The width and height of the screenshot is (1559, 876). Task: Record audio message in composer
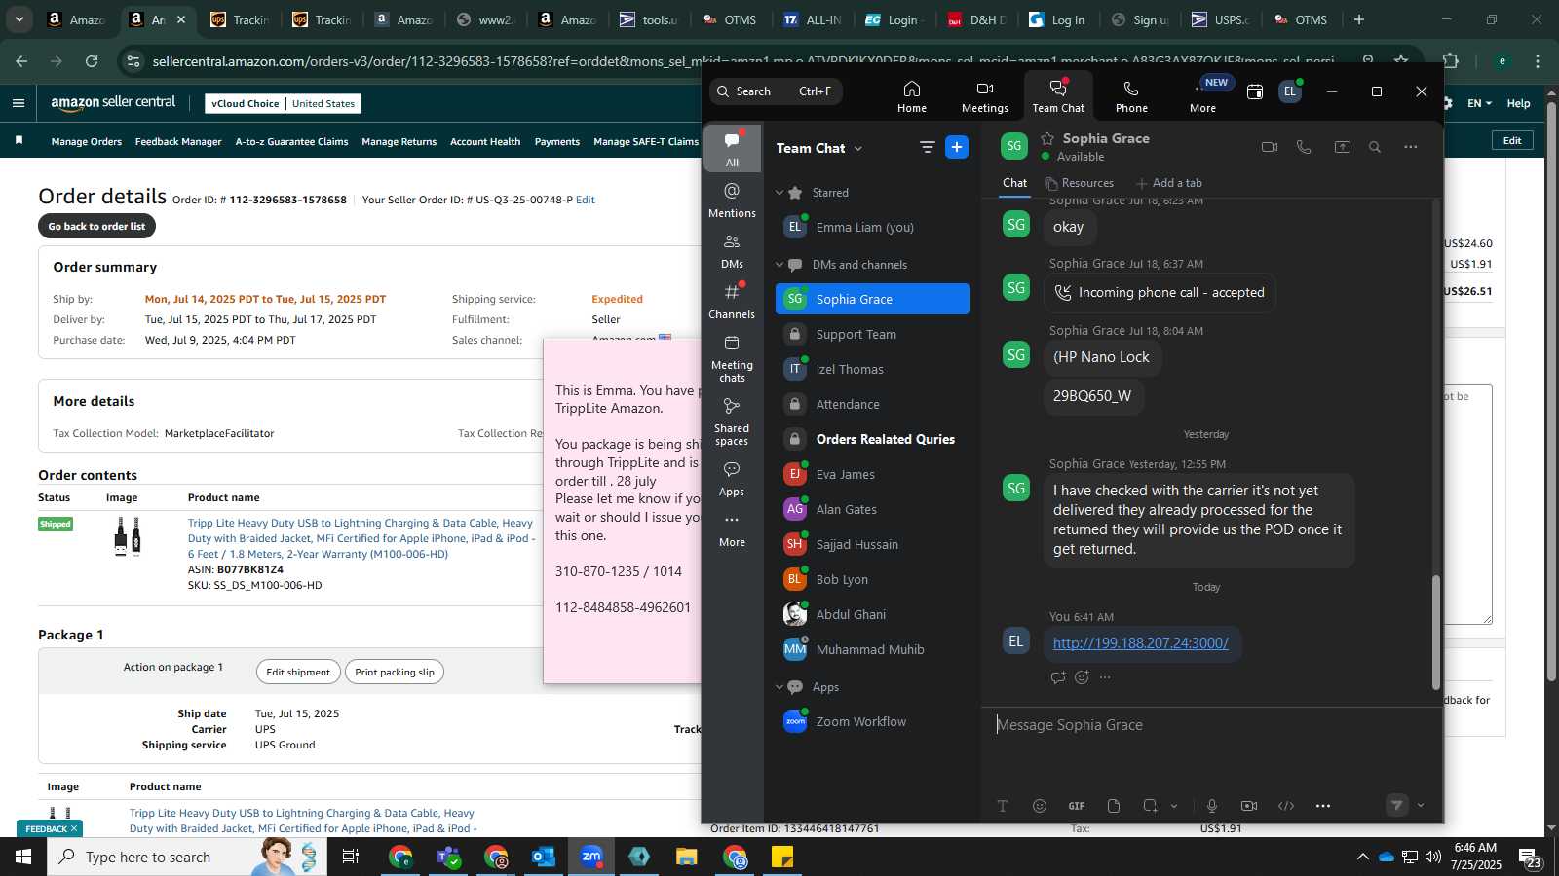pos(1212,806)
